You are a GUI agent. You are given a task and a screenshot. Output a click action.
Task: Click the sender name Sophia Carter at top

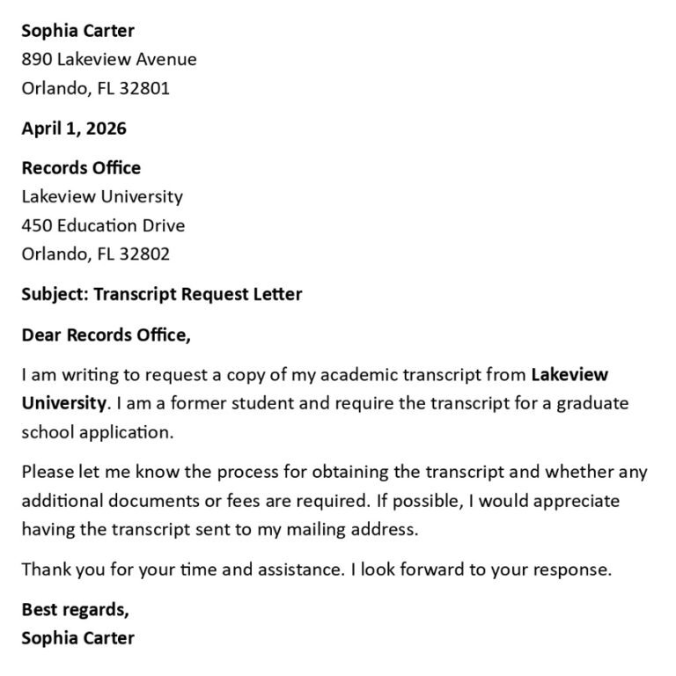77,32
